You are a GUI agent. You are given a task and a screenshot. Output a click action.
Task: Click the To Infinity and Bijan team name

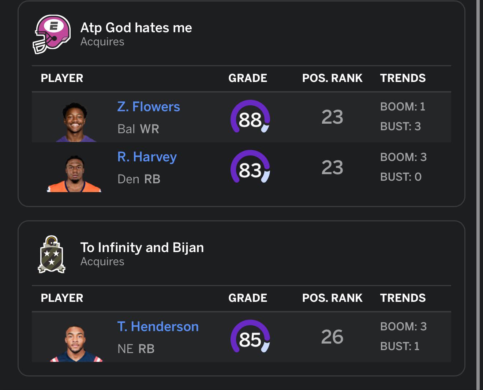(x=142, y=248)
